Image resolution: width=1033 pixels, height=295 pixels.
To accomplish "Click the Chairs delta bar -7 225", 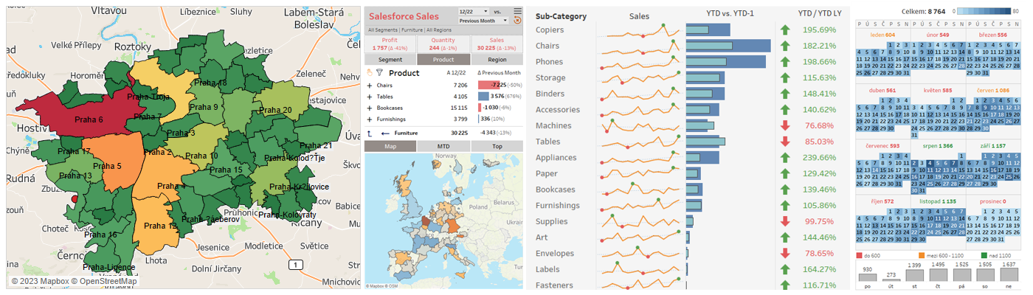I will point(490,86).
